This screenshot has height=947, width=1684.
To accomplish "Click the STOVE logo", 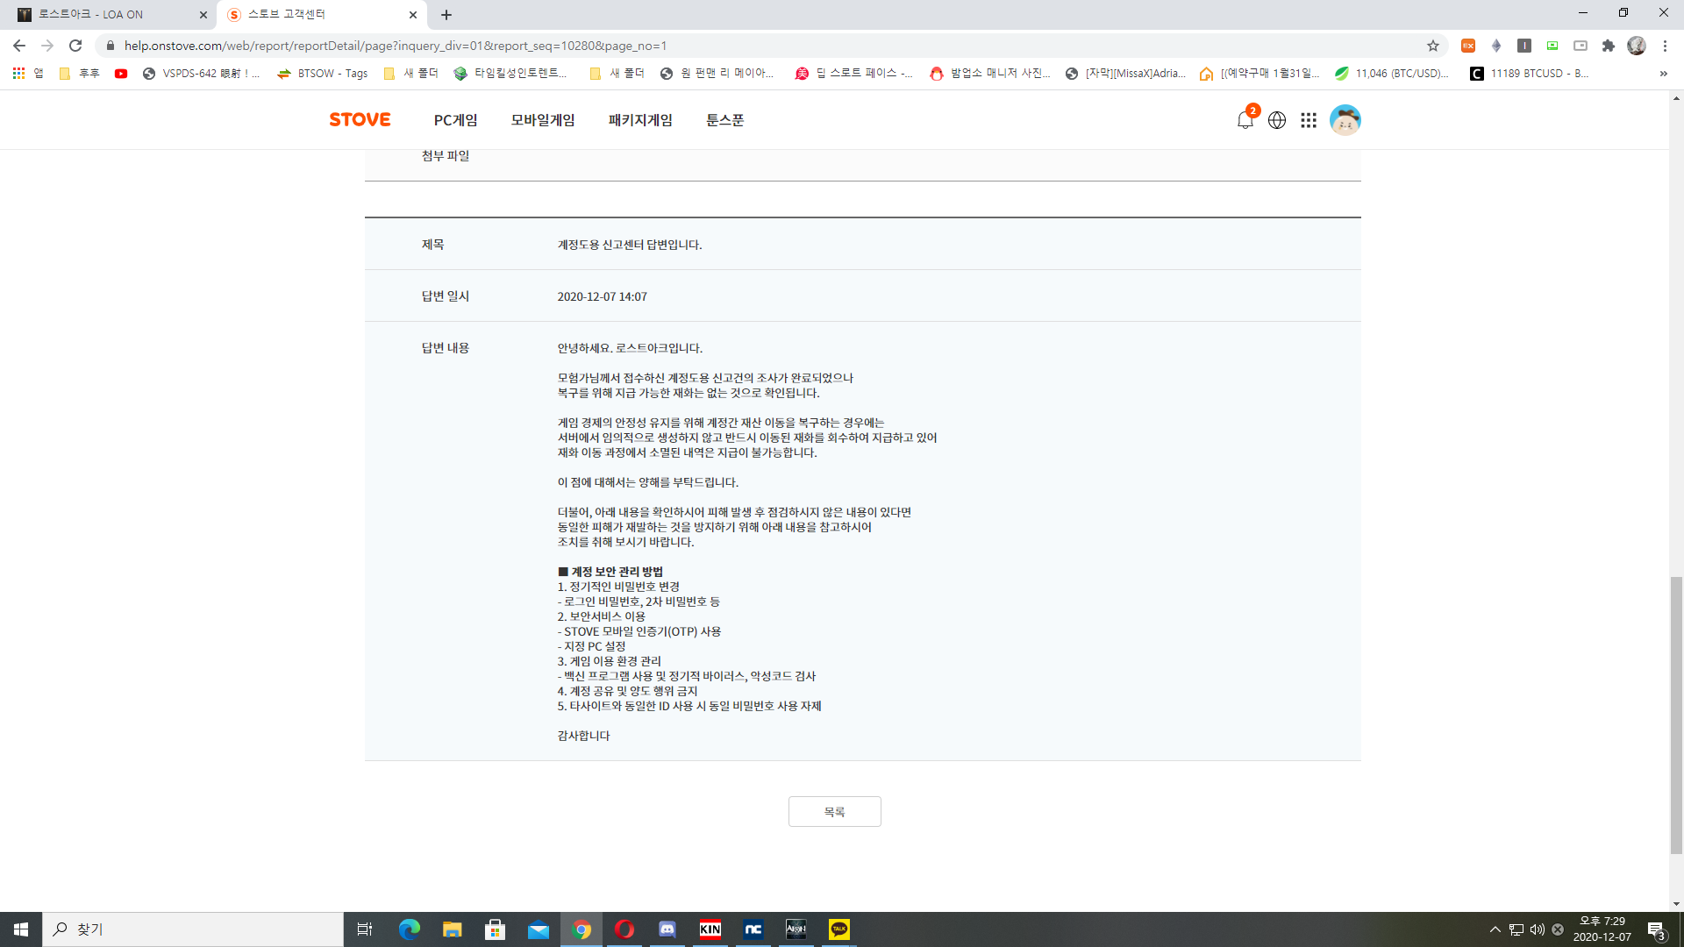I will (360, 120).
